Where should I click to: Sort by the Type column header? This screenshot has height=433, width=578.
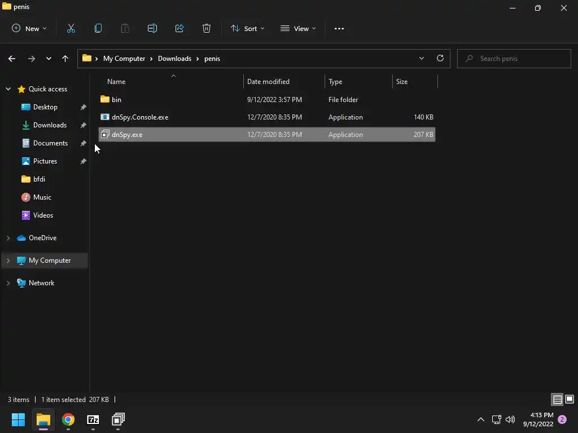[358, 81]
